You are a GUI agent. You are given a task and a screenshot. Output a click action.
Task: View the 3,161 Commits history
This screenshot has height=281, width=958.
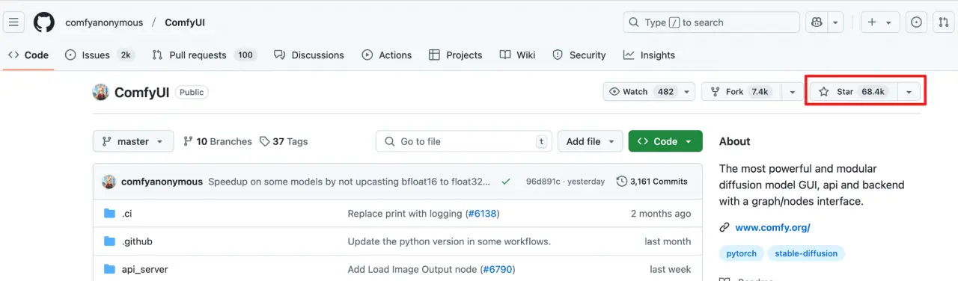point(651,182)
